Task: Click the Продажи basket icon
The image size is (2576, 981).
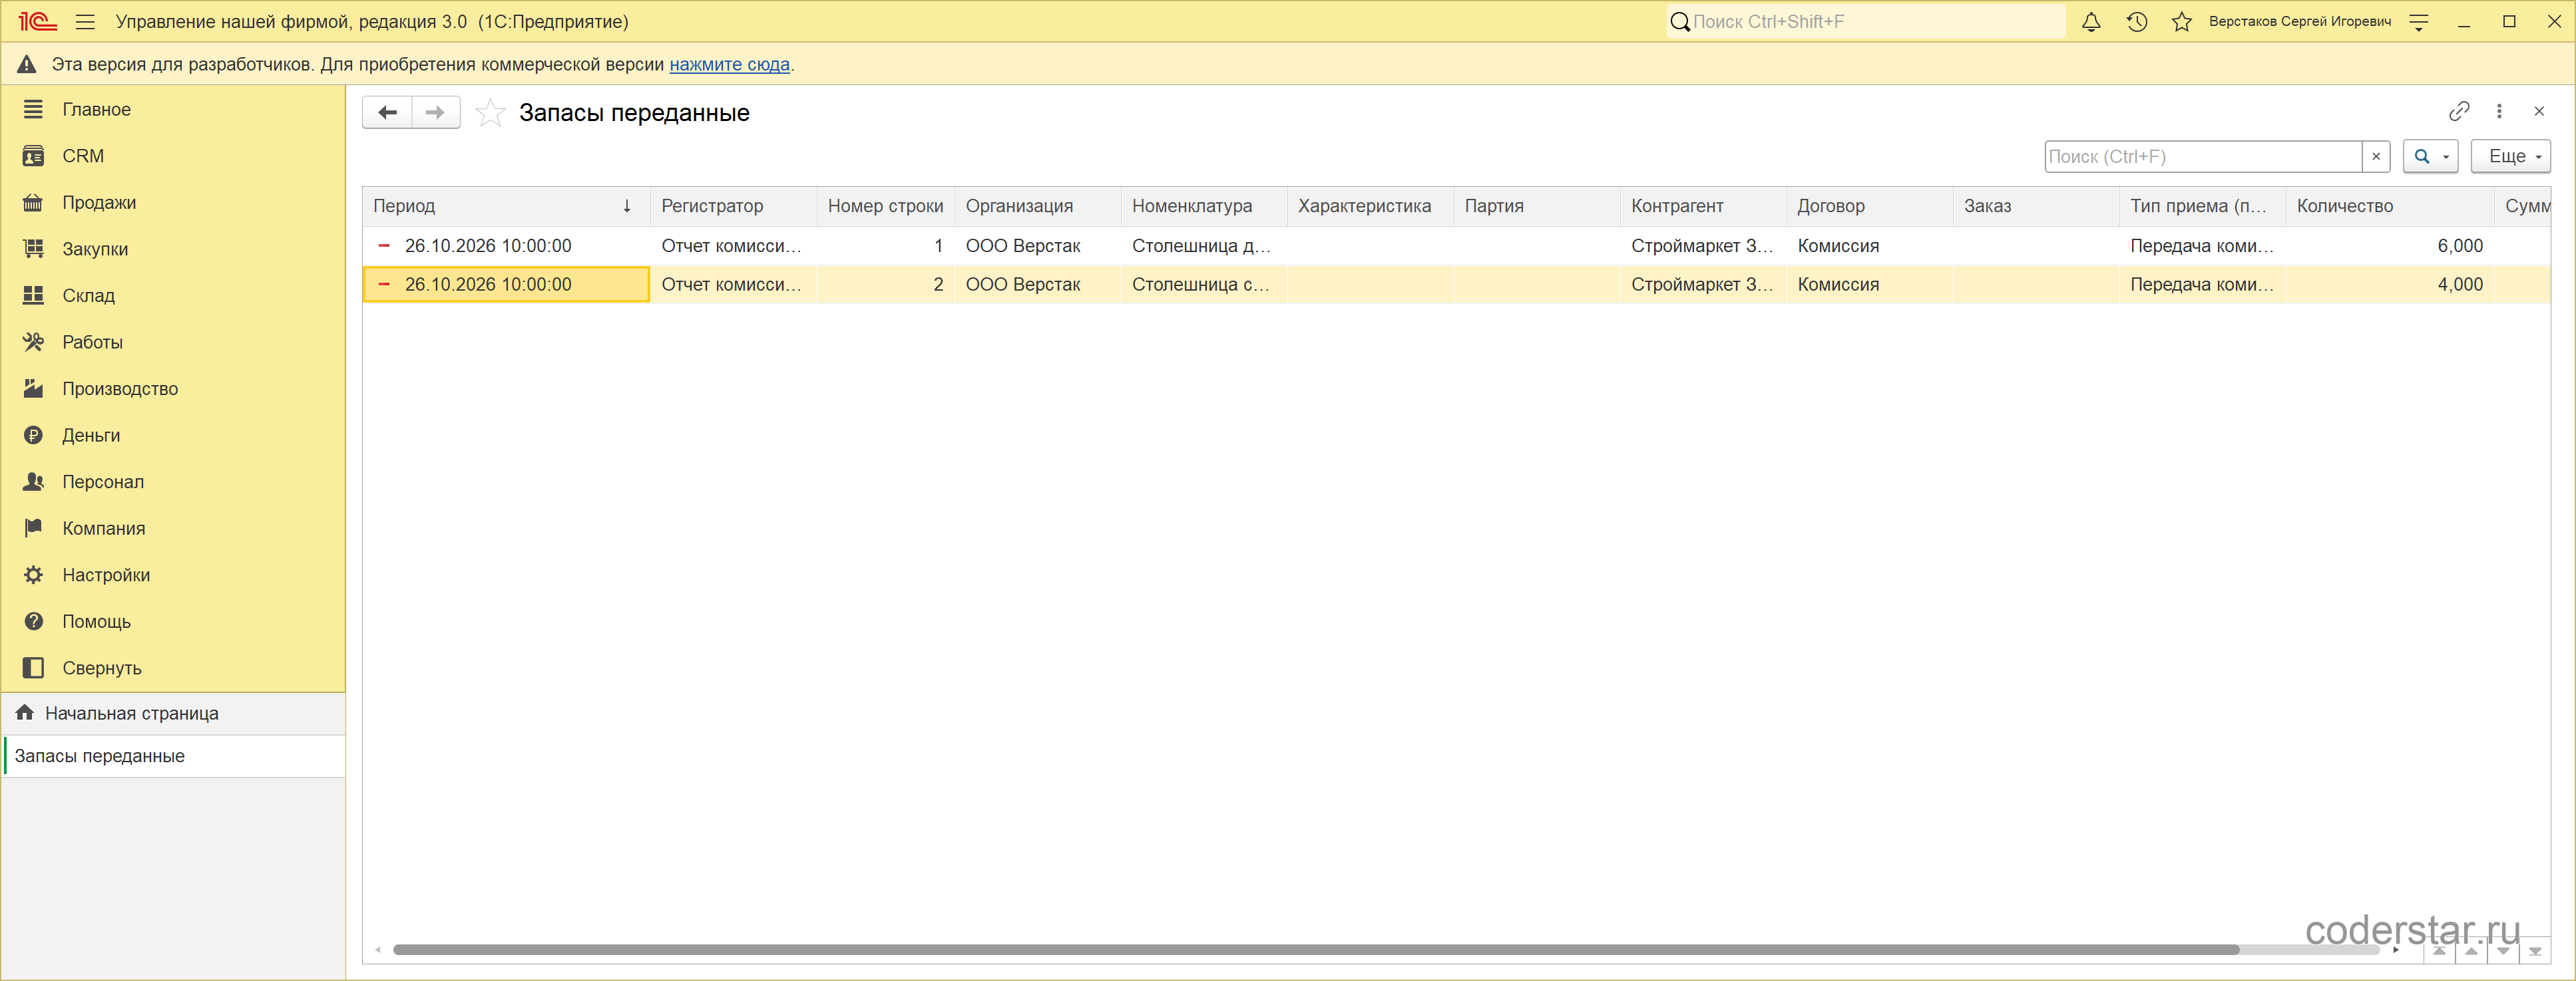Action: click(x=33, y=202)
